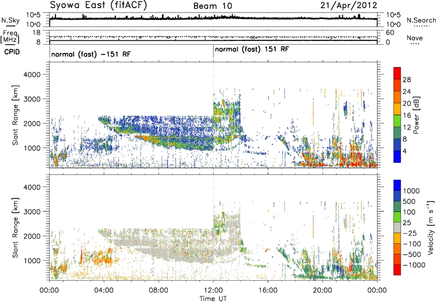436x302 pixels.
Task: Click the CPID change marker at 12:00
Action: [213, 52]
